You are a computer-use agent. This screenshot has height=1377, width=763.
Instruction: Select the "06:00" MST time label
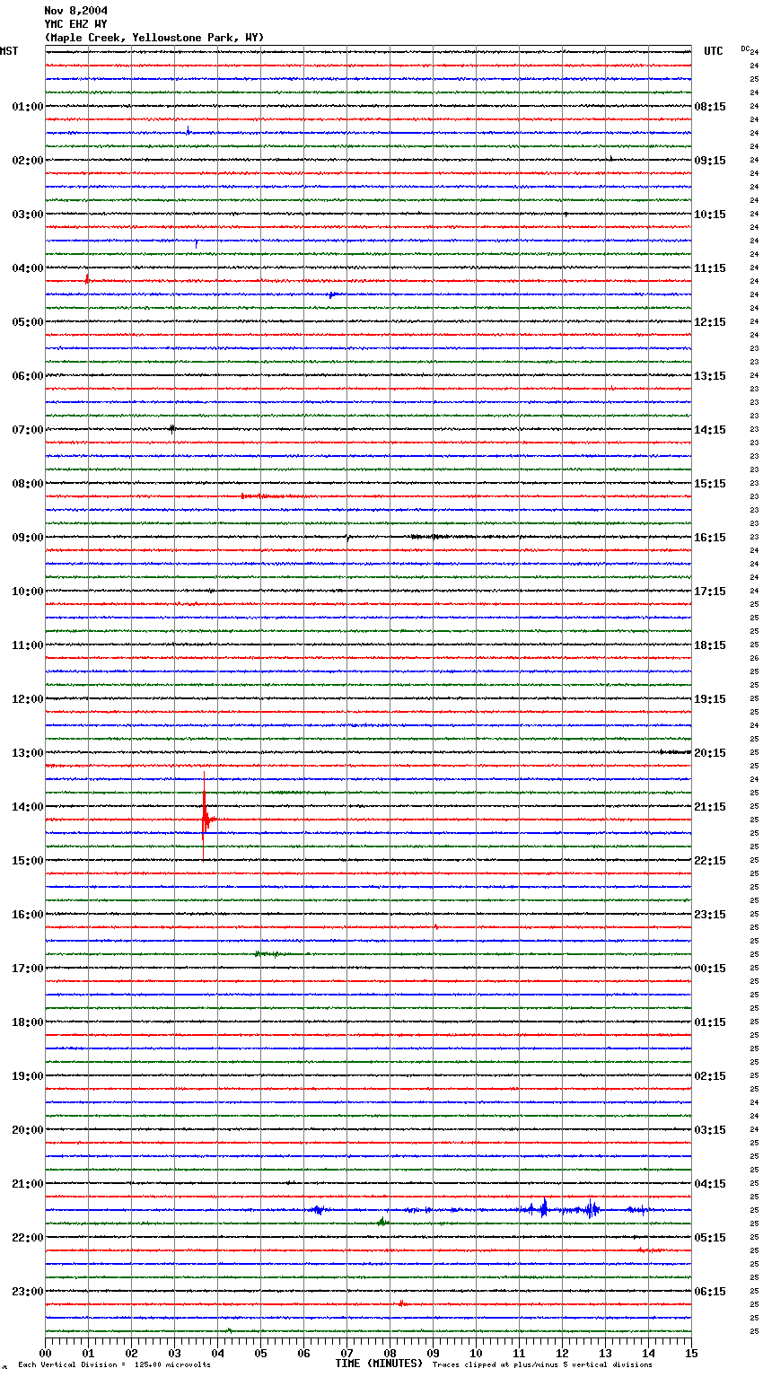click(x=28, y=376)
